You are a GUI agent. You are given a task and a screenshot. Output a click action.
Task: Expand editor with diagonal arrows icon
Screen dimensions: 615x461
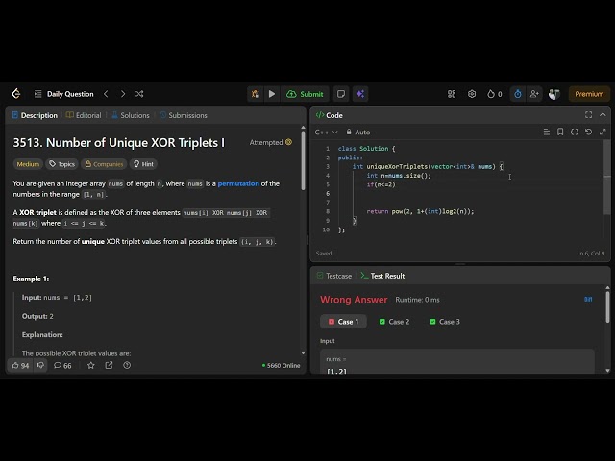coord(603,133)
